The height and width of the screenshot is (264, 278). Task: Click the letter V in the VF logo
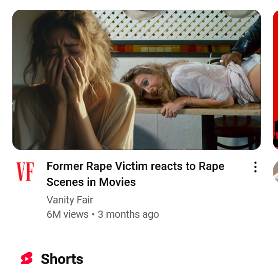click(21, 172)
